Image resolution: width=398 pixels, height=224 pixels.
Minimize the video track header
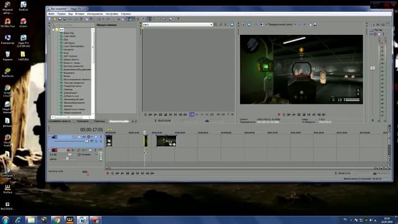(50, 137)
